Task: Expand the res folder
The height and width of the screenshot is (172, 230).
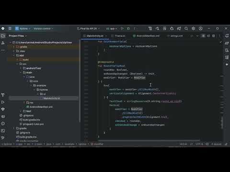Action: [24, 102]
